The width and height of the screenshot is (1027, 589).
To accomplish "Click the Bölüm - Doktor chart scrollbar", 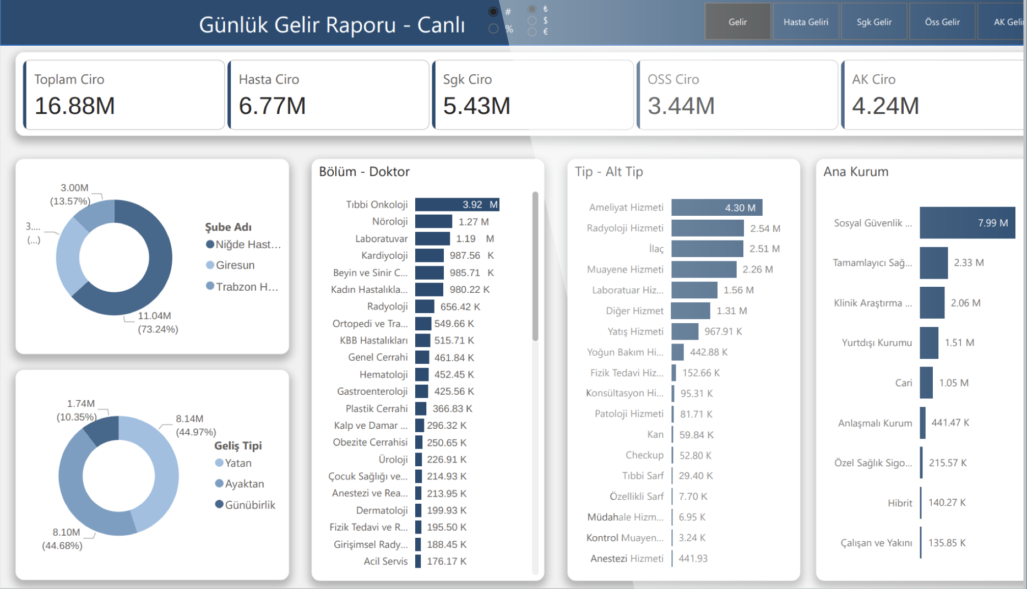I will tap(535, 267).
